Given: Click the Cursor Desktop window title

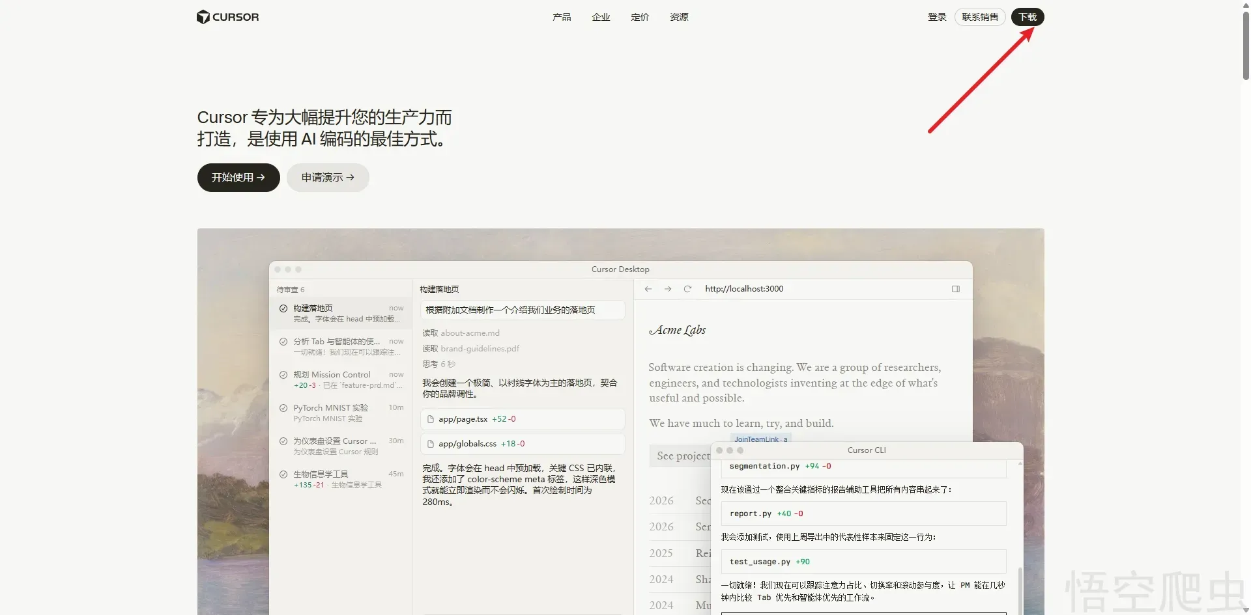Looking at the screenshot, I should pos(620,269).
